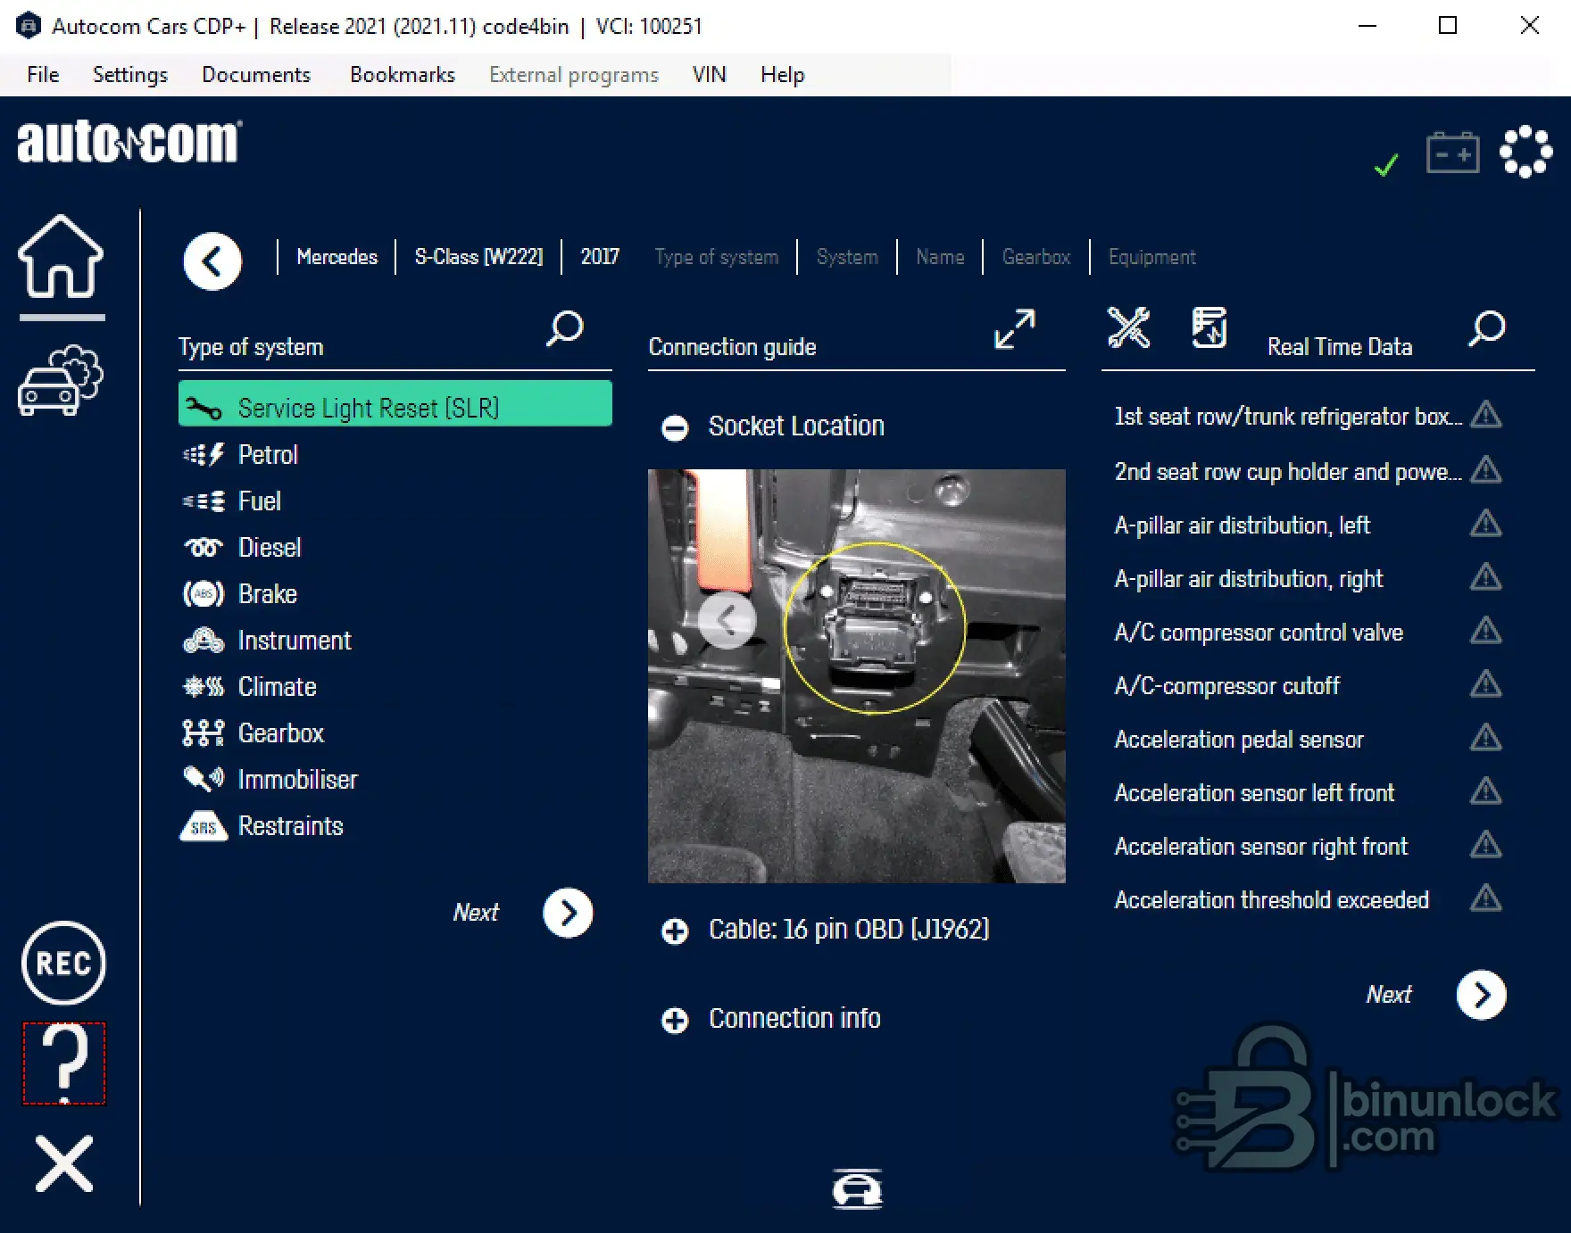Click warning icon for Acceleration threshold exceeded

pos(1485,898)
